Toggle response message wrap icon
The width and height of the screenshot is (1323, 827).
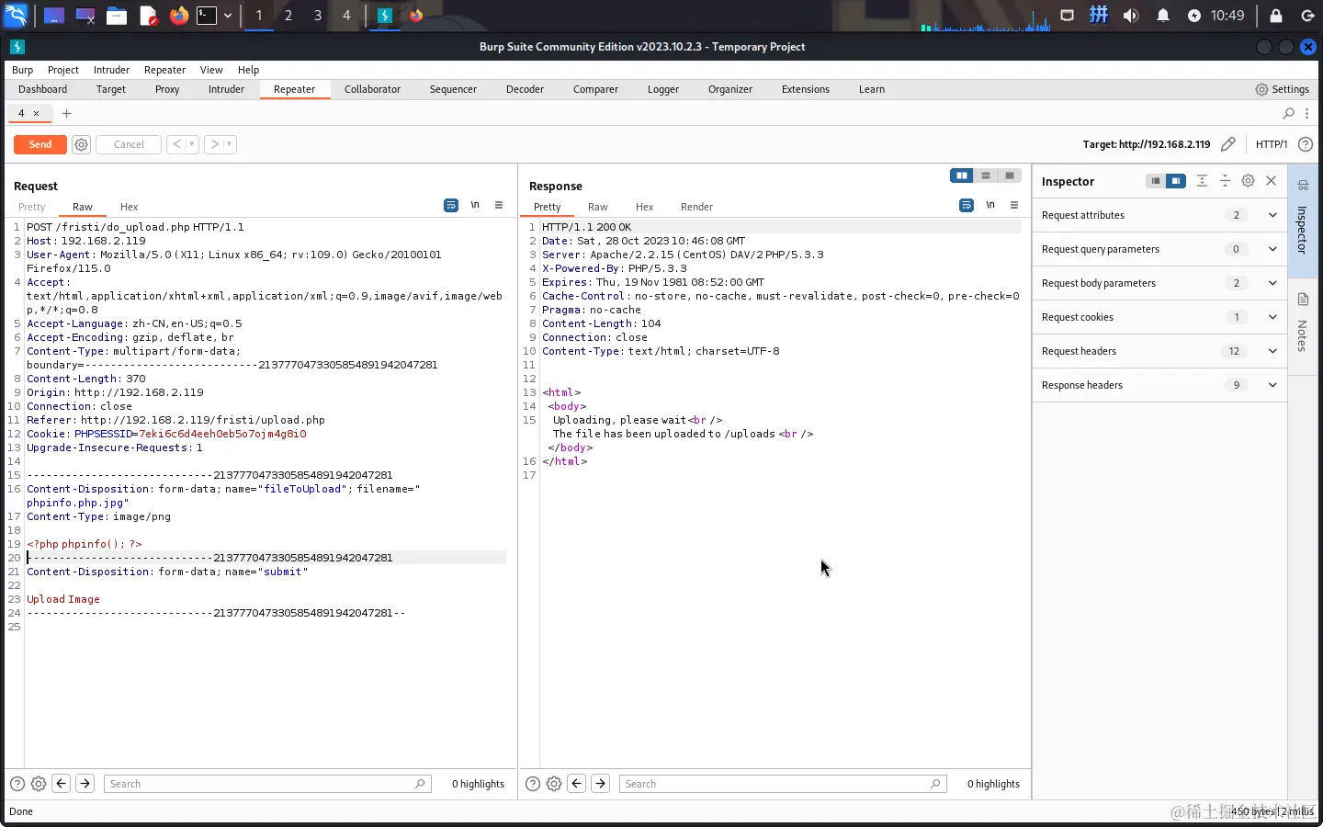pyautogui.click(x=967, y=205)
